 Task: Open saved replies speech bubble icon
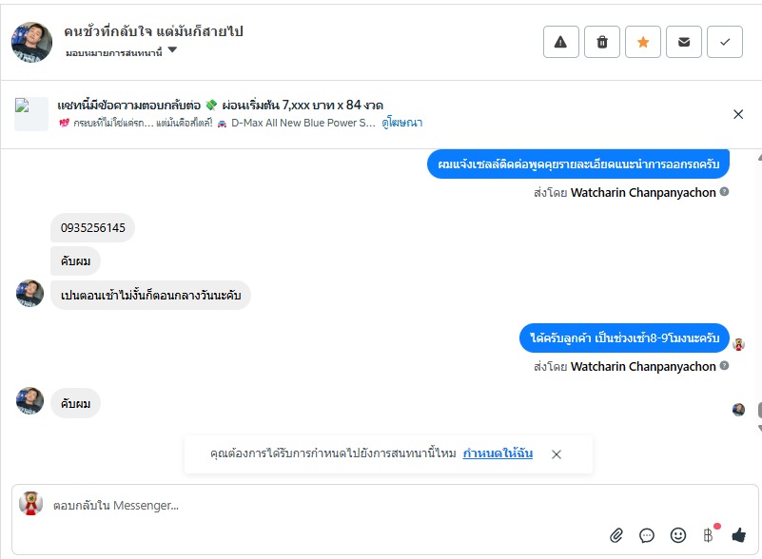coord(647,535)
